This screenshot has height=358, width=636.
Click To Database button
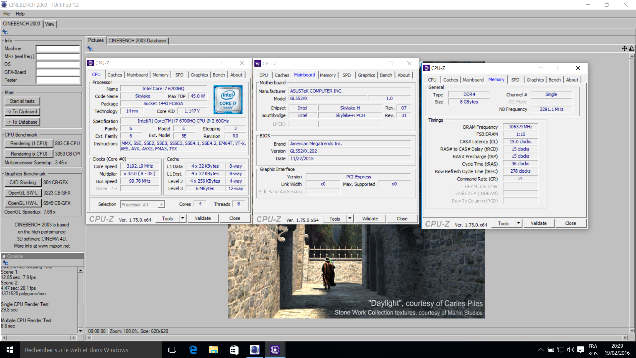pos(22,122)
